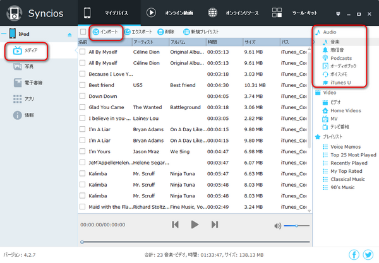
Task: Open the title bar dropdown menu
Action: 338,14
